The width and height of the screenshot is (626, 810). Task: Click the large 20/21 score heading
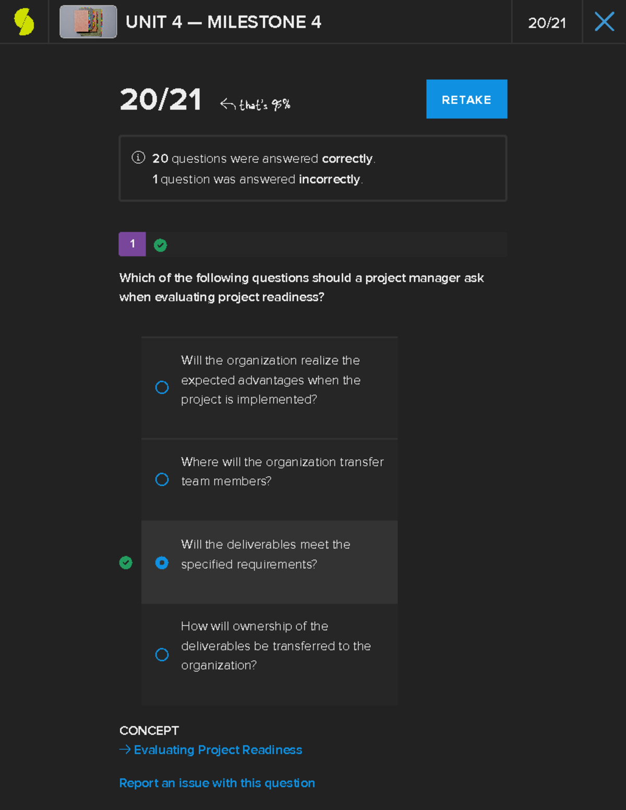click(x=160, y=99)
